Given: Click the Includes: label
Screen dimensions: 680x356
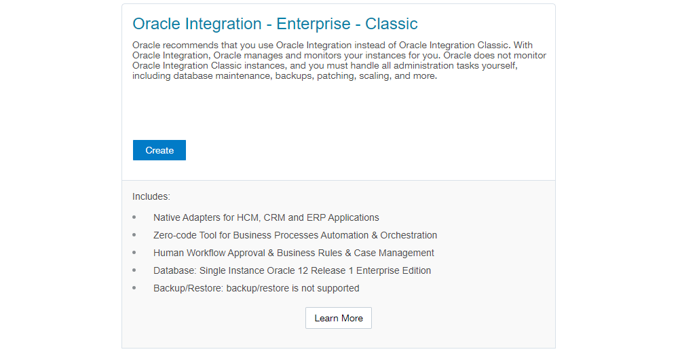Looking at the screenshot, I should (151, 196).
